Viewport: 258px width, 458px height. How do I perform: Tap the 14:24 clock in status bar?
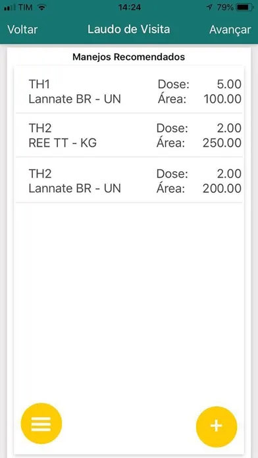130,8
